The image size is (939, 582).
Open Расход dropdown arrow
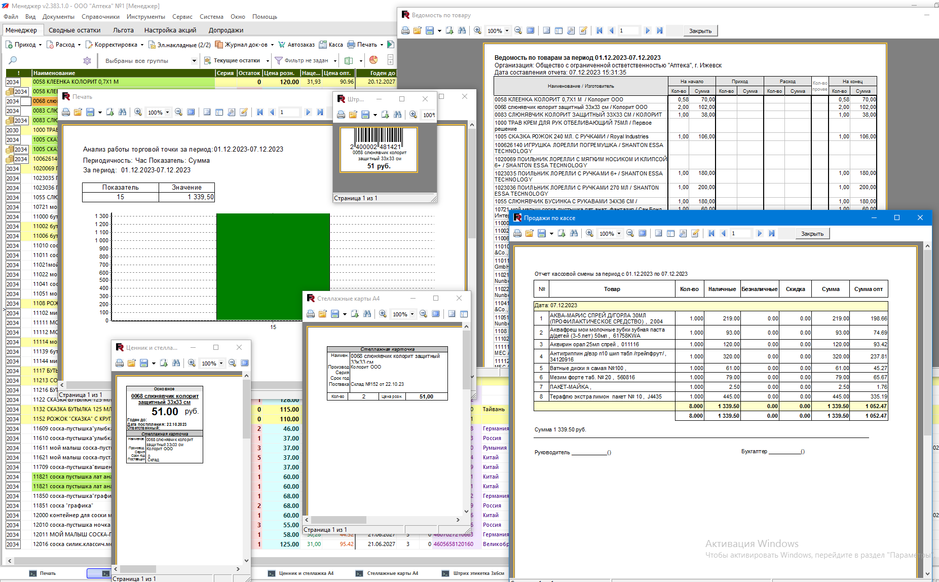click(x=79, y=45)
